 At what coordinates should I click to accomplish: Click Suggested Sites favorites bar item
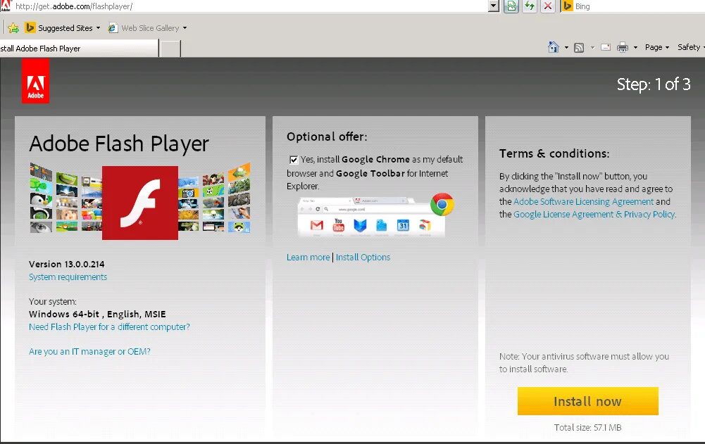[x=63, y=28]
